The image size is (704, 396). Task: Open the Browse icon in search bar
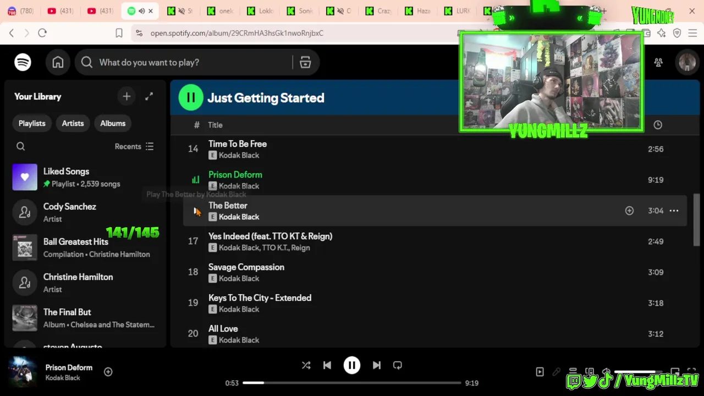(305, 62)
